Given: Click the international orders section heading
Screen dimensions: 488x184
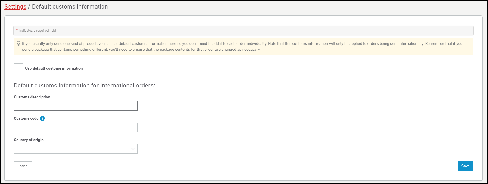Looking at the screenshot, I should click(x=84, y=86).
